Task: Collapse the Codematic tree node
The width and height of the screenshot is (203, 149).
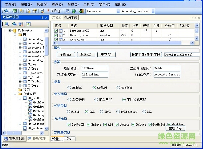Action: point(10,31)
